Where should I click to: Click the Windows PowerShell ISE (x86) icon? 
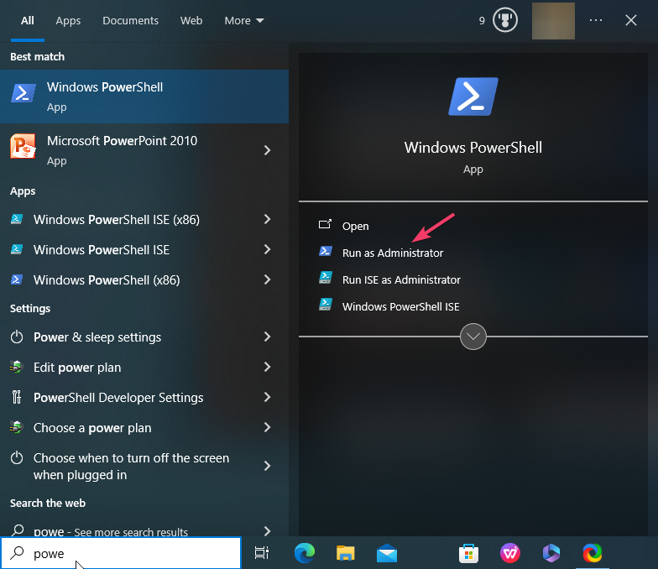(x=17, y=219)
